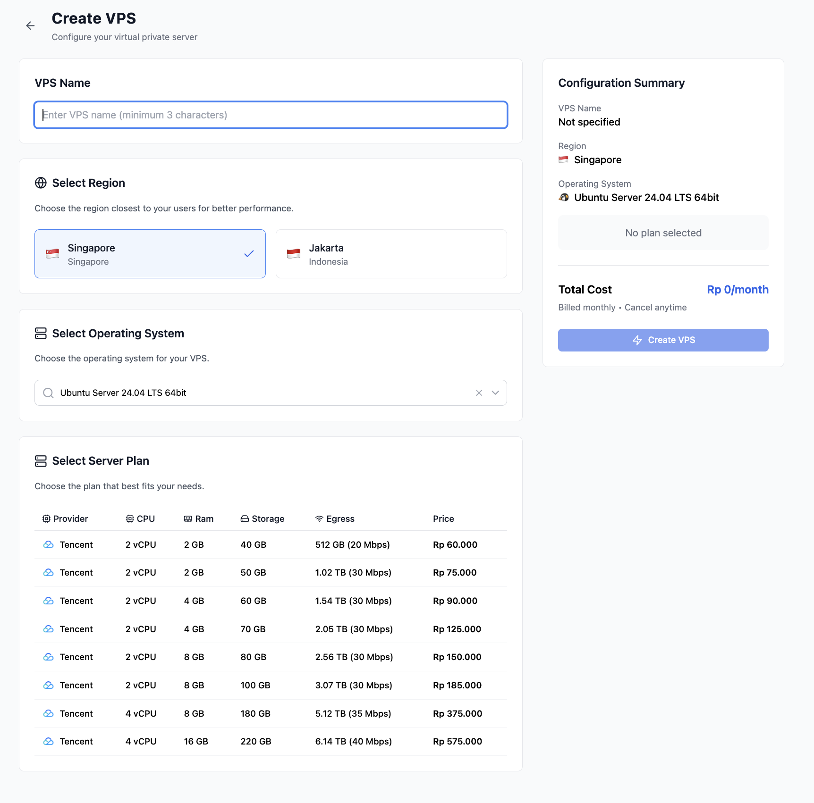This screenshot has width=814, height=803.
Task: Click the globe icon next to Select Region
Action: pos(41,183)
